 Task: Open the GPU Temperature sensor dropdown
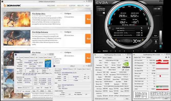147,66
